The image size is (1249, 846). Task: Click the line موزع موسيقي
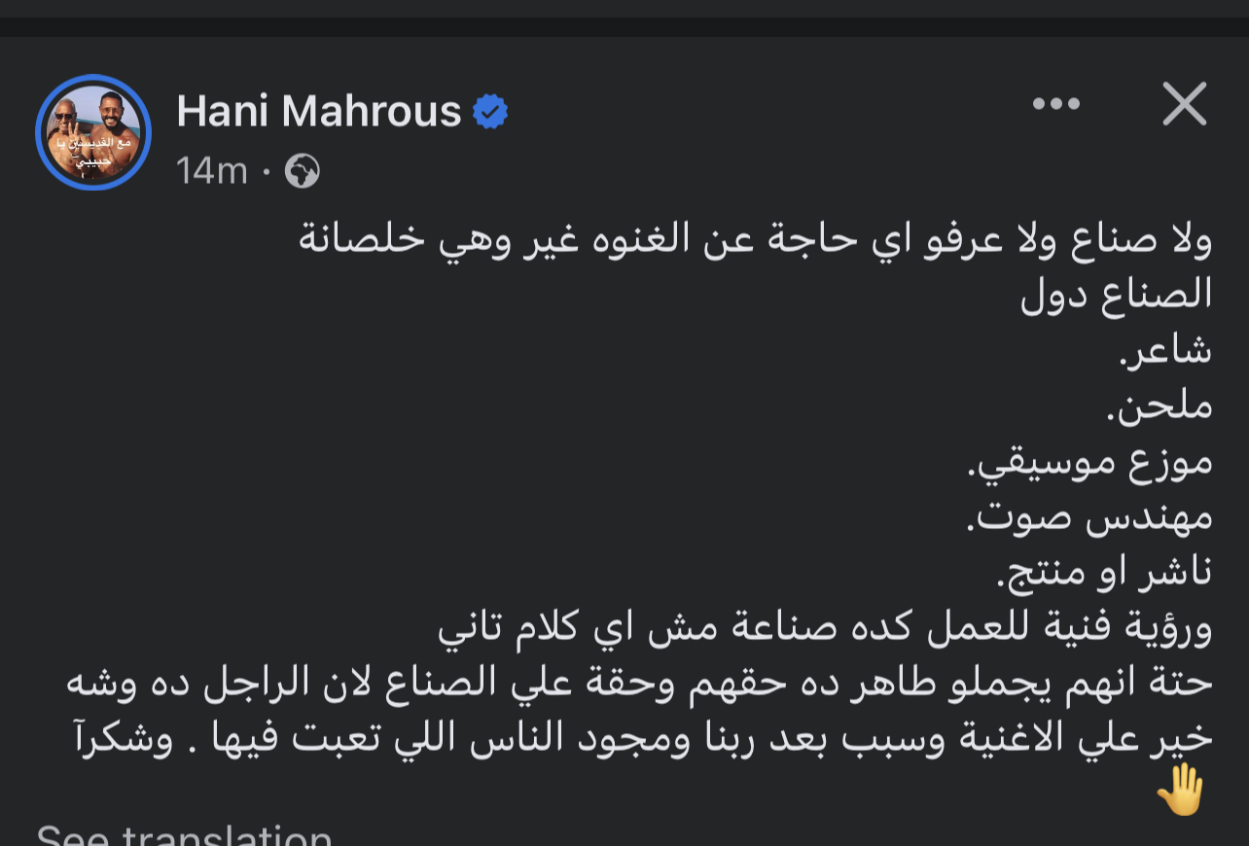coord(1089,461)
